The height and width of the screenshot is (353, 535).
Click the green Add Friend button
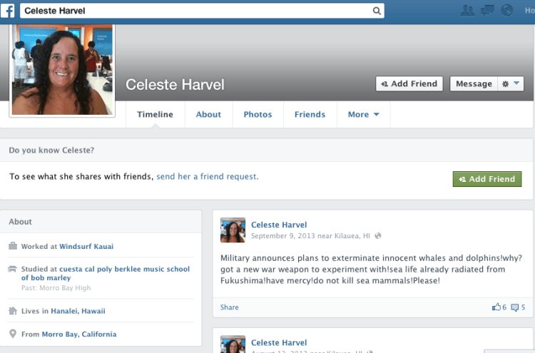pos(487,179)
